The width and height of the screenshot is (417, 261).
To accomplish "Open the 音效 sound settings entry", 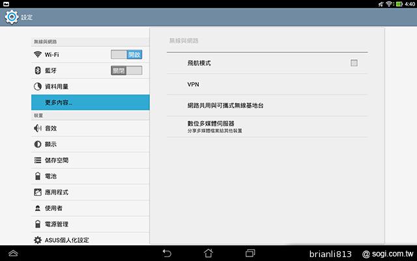I will (91, 128).
